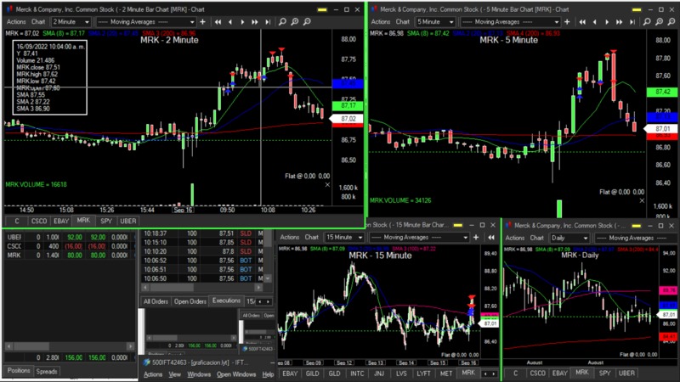Screen dimensions: 680x382
Task: Click the add study plus icon in 2 Minute chart
Action: (201, 20)
